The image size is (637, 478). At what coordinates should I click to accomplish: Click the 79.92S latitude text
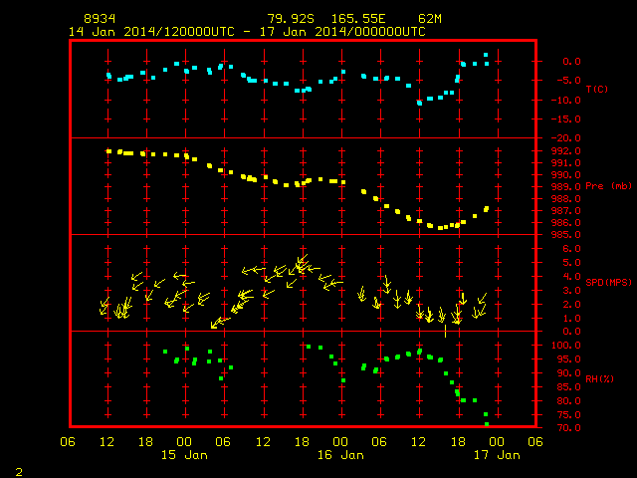click(291, 19)
